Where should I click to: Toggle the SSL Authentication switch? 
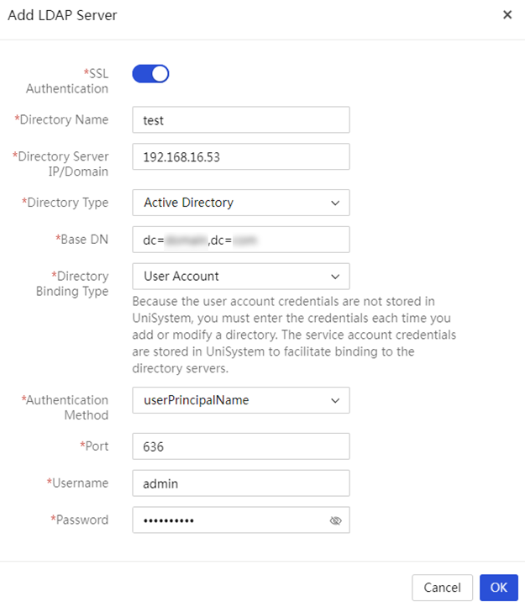click(150, 73)
